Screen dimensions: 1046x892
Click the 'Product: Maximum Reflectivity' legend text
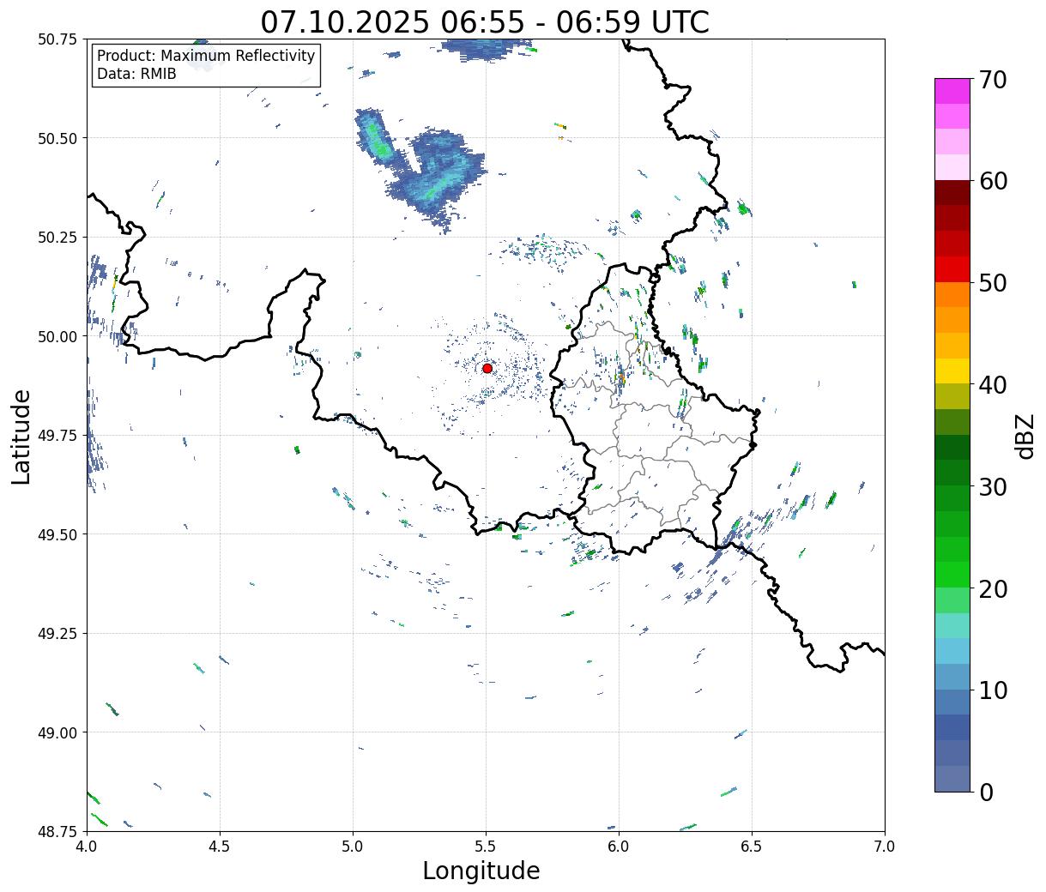point(206,56)
